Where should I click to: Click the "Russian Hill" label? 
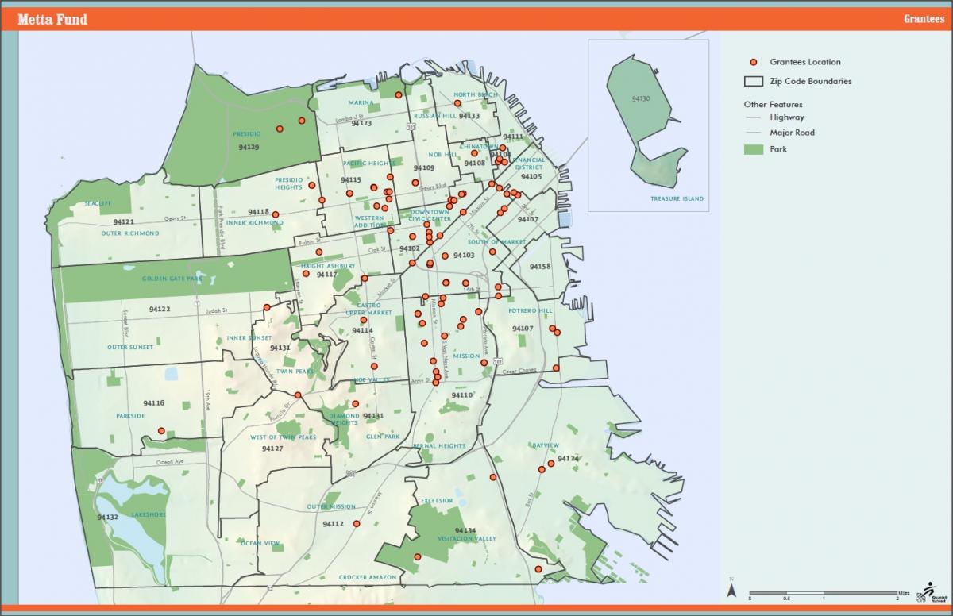pos(434,116)
